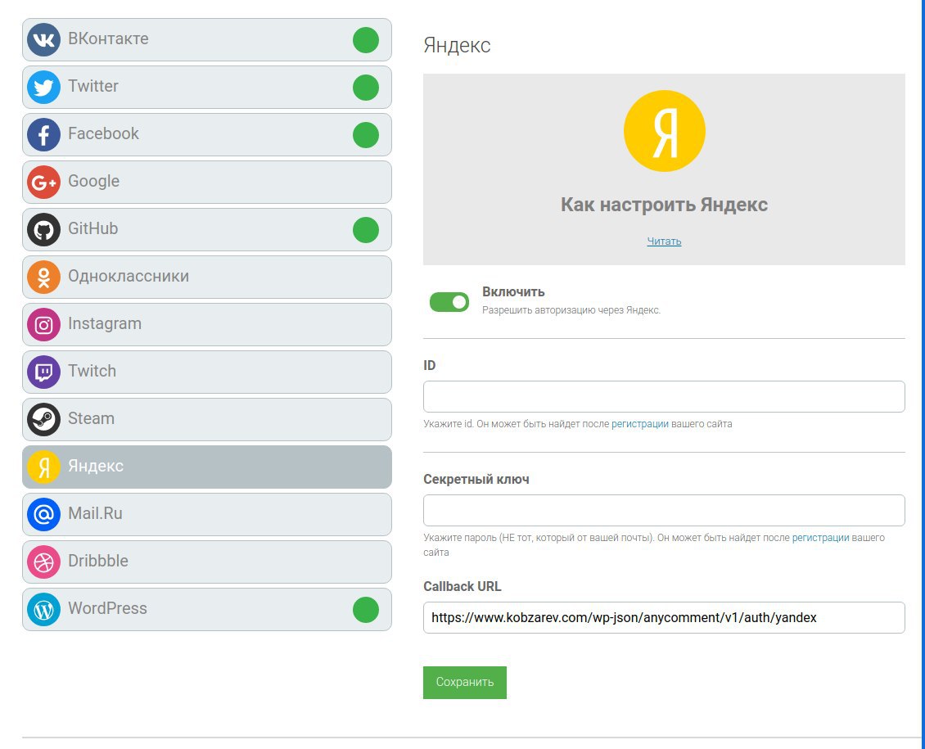The image size is (925, 749).
Task: Click the Twitch purple icon
Action: pos(43,372)
